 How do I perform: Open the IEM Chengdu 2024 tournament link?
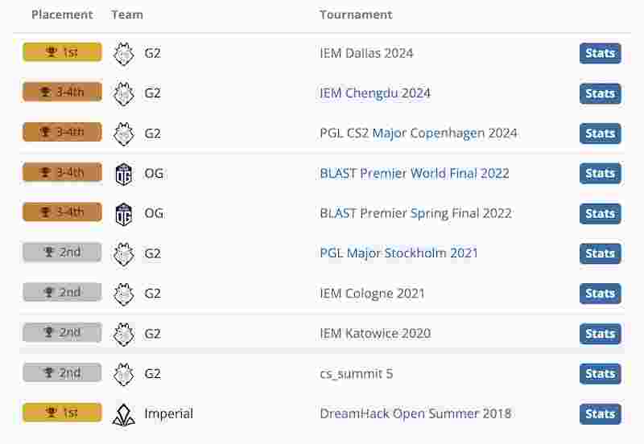pyautogui.click(x=375, y=93)
